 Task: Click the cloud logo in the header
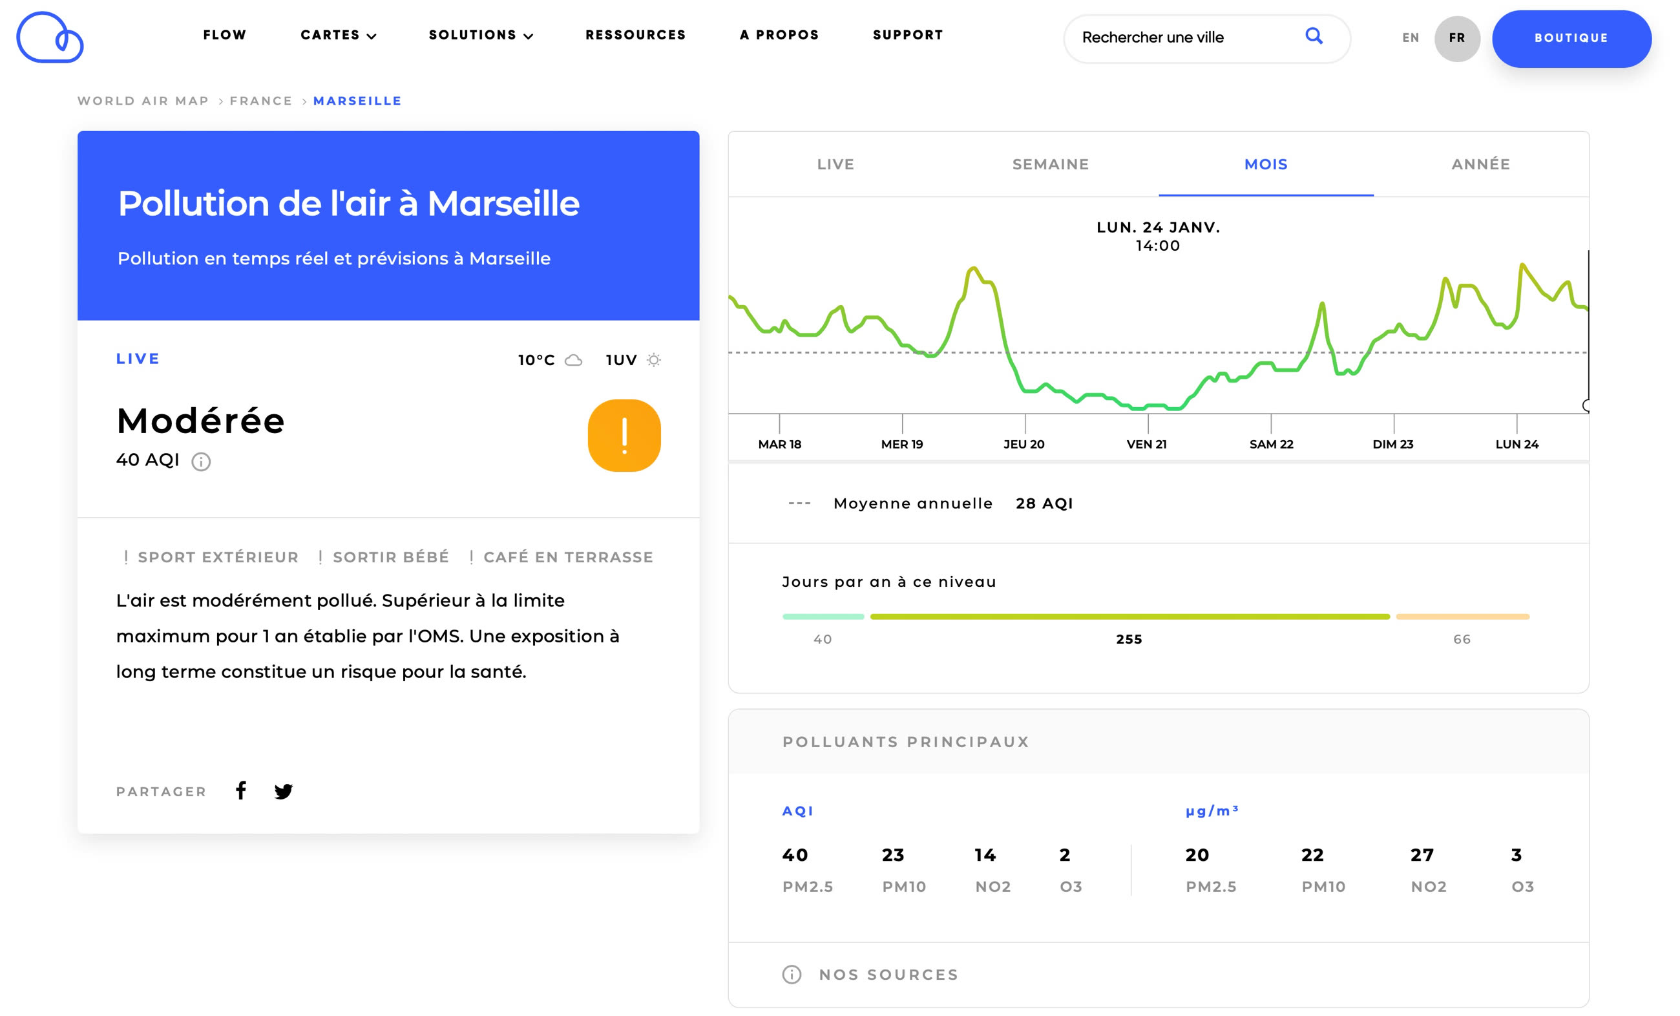50,37
